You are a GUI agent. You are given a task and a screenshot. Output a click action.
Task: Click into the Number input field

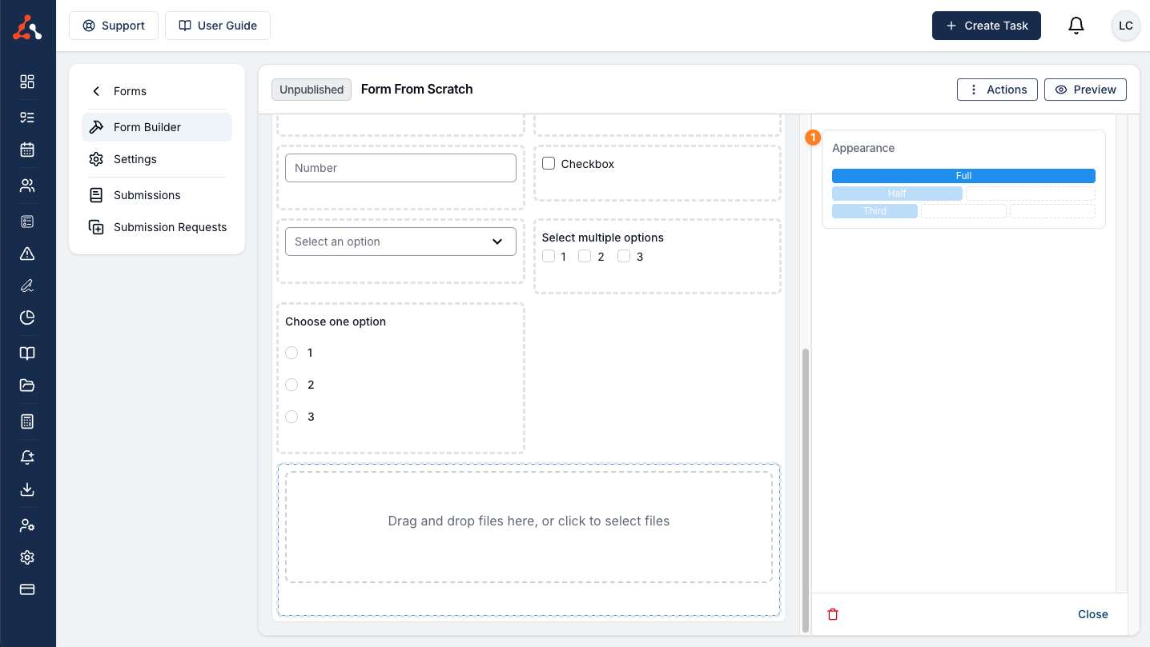tap(400, 168)
